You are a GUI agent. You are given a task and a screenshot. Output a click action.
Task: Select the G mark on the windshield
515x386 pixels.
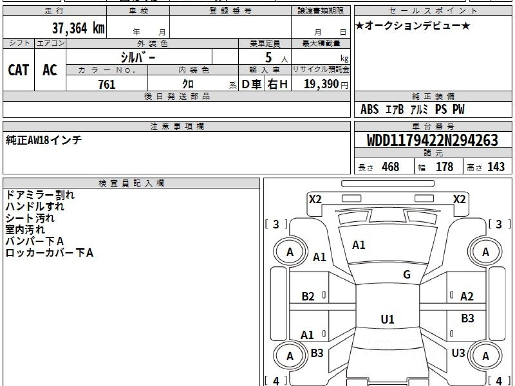click(x=407, y=275)
